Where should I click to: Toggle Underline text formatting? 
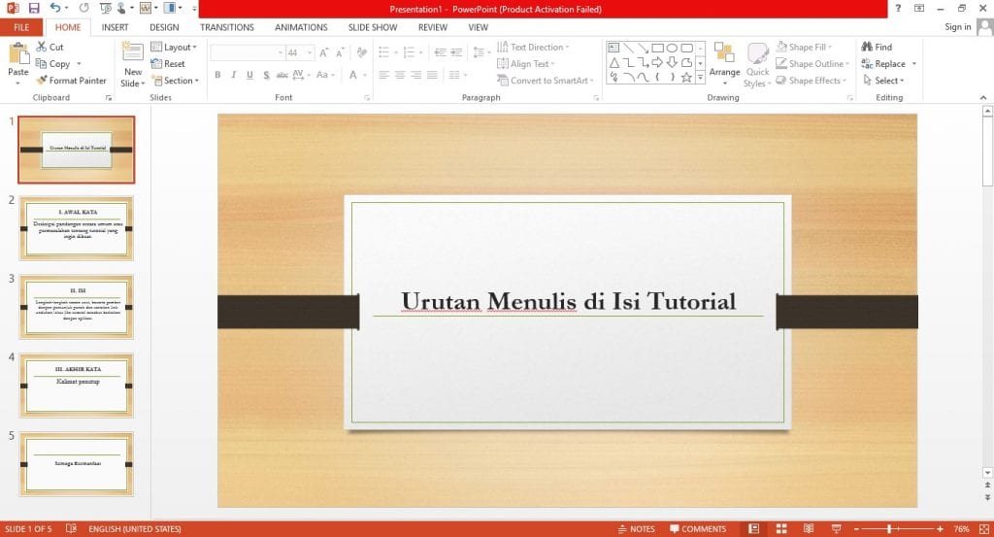tap(249, 75)
